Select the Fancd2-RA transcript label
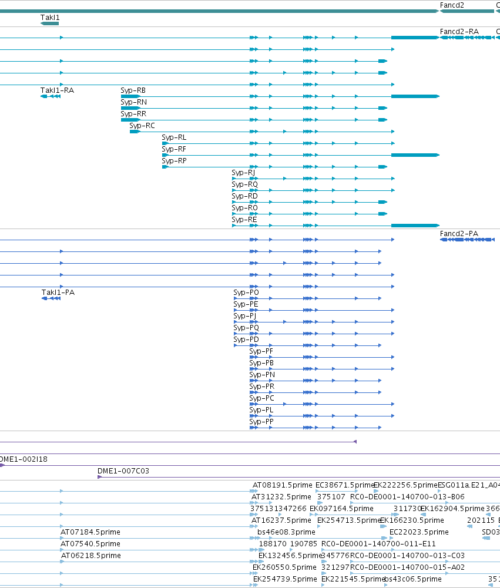The height and width of the screenshot is (588, 500). point(459,32)
